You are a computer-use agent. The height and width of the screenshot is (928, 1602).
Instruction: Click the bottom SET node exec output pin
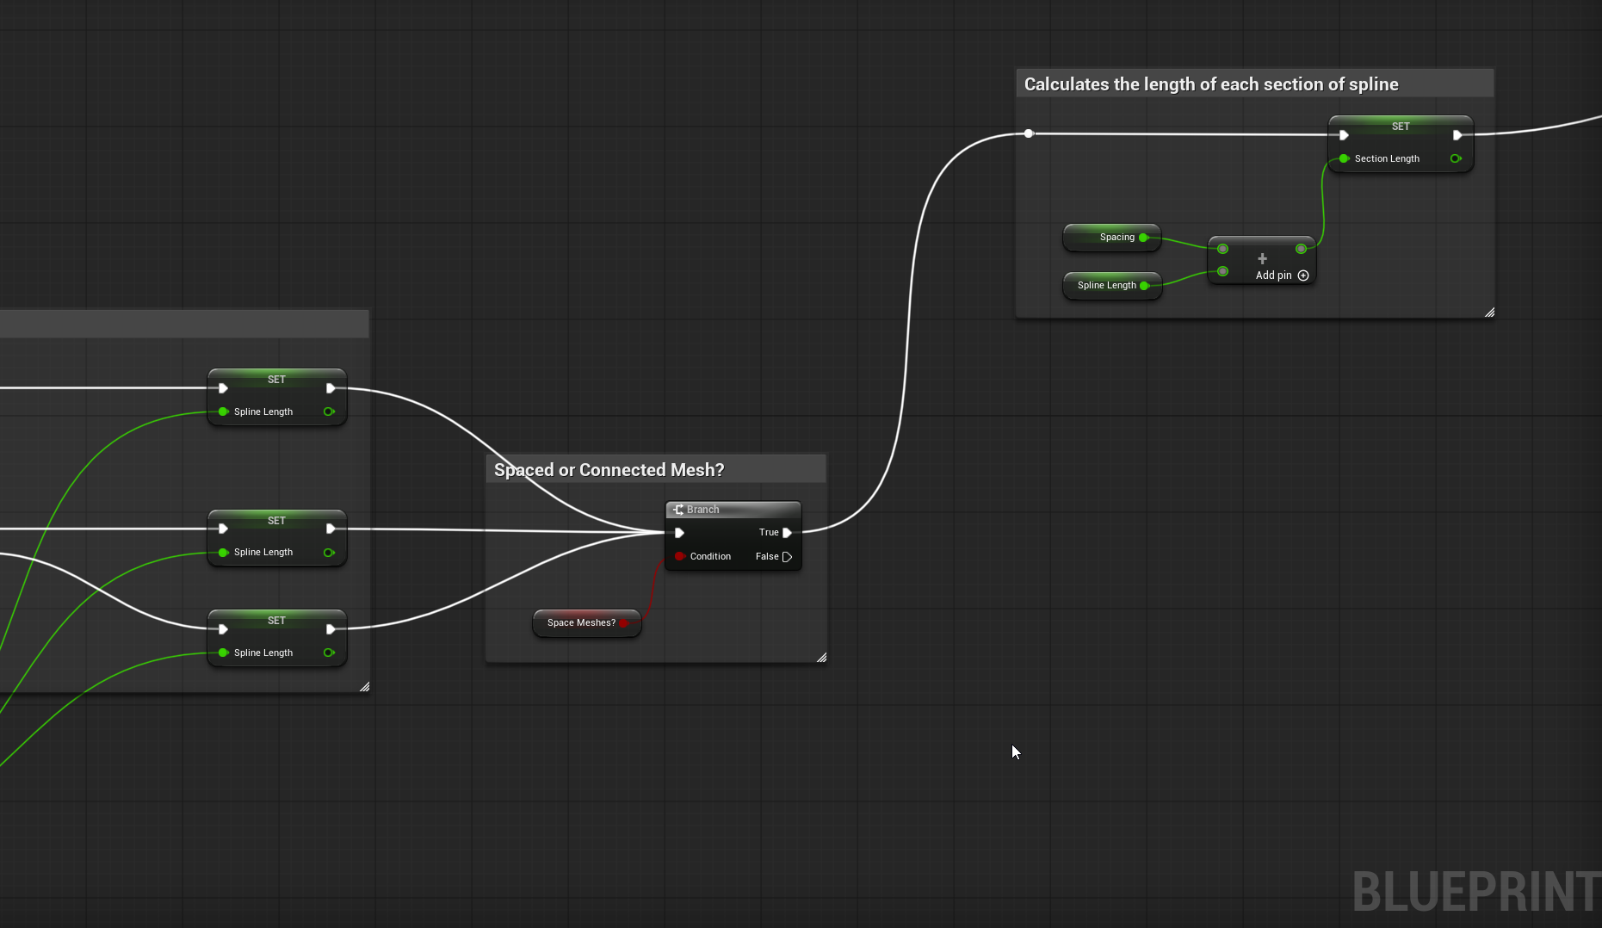tap(331, 629)
